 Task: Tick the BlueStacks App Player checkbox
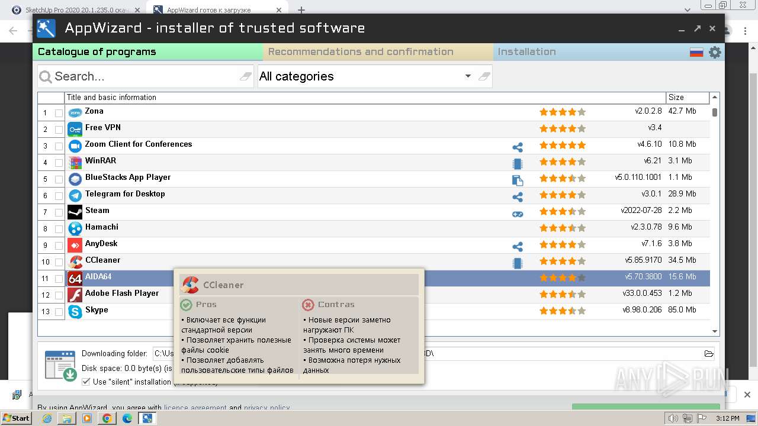point(59,179)
